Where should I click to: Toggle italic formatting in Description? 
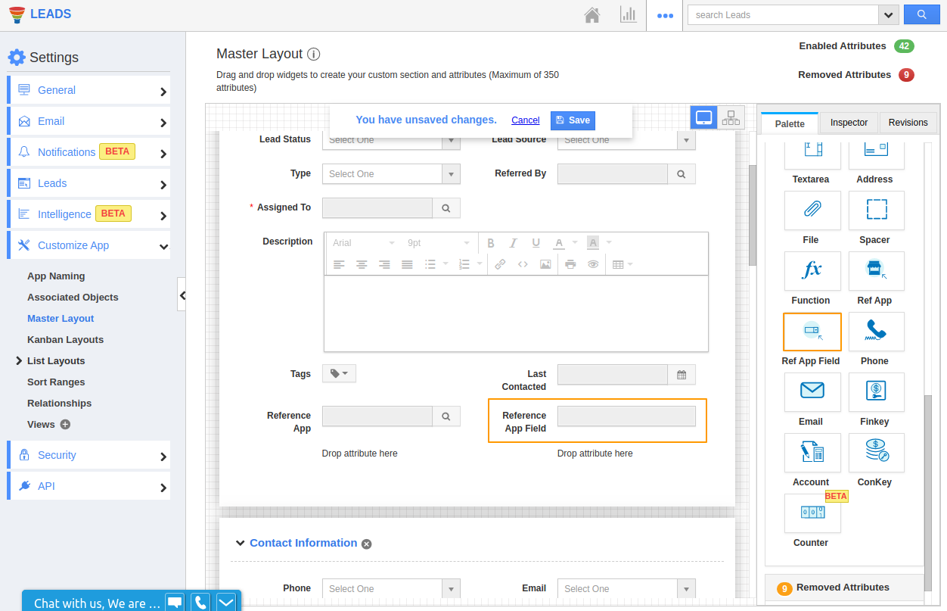514,243
